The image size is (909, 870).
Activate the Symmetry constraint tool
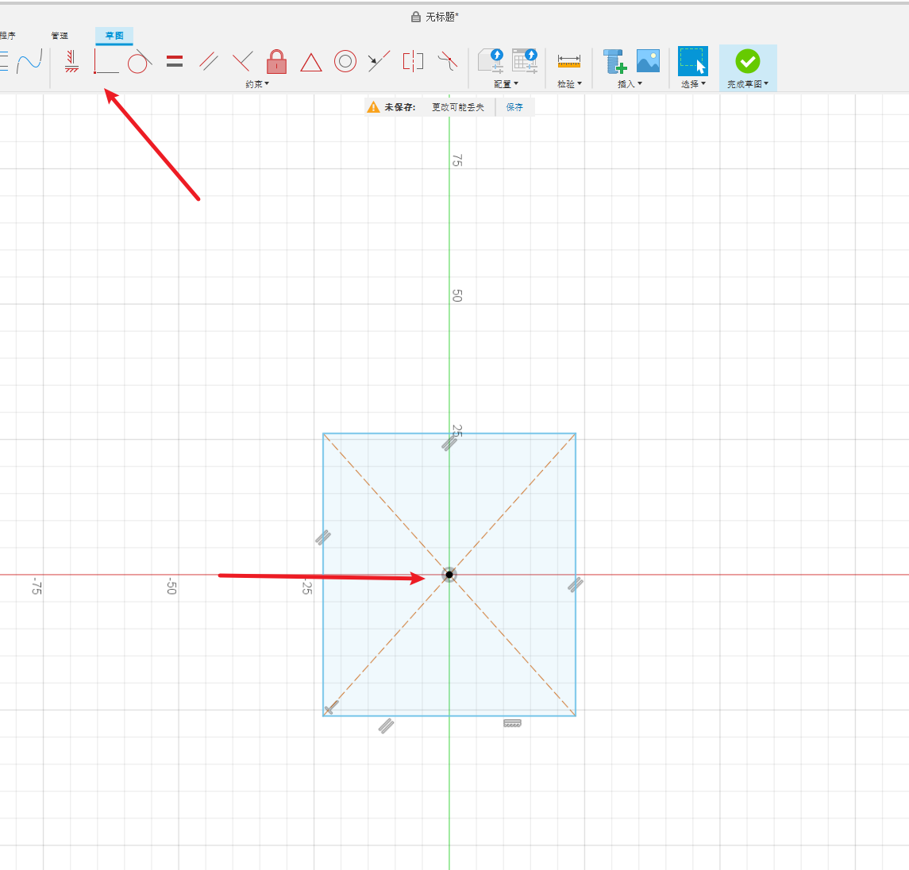tap(413, 61)
